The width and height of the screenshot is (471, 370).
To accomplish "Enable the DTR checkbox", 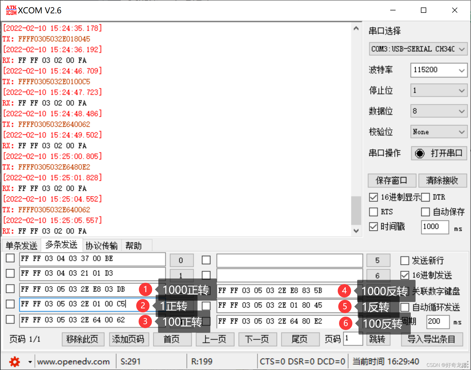I will pyautogui.click(x=425, y=197).
